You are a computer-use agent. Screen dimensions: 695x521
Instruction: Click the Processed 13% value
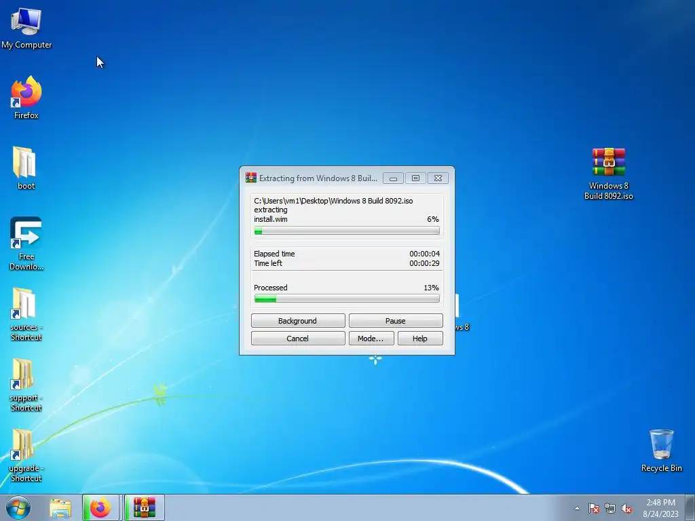point(431,288)
